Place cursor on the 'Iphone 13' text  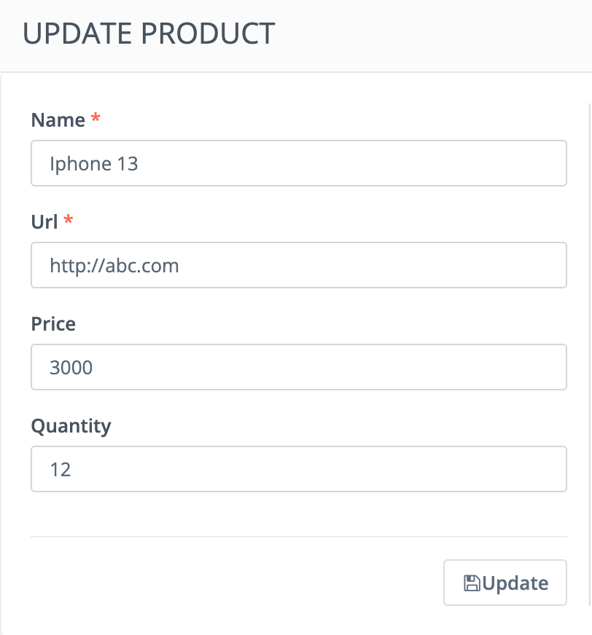94,163
